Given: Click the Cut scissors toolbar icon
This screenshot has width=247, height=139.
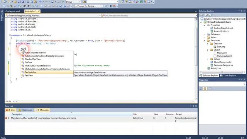Looking at the screenshot, I should point(28,2).
